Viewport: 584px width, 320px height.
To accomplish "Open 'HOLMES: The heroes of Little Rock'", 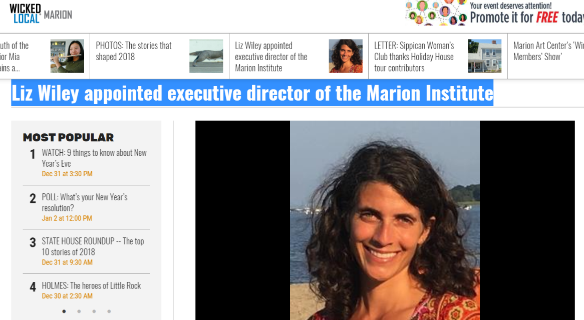I will pyautogui.click(x=91, y=286).
